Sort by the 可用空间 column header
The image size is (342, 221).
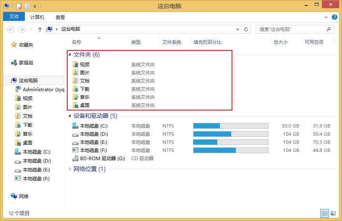(x=314, y=42)
